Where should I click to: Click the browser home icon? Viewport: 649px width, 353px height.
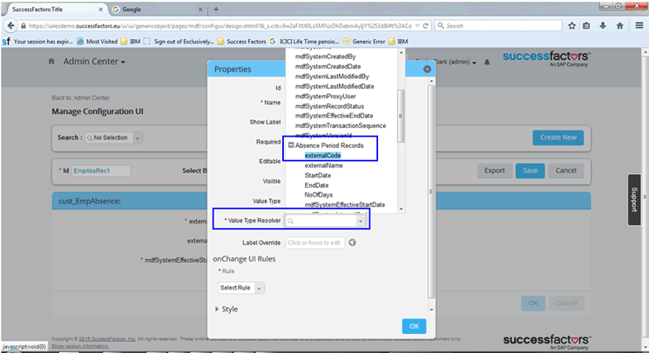coord(619,26)
